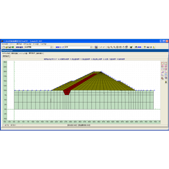Open the analysis type combo box field

pos(38,47)
